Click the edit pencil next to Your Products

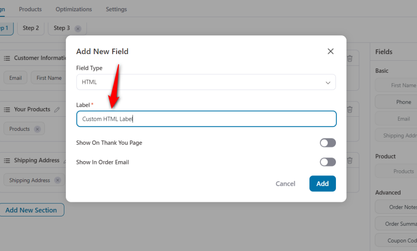[x=57, y=109]
